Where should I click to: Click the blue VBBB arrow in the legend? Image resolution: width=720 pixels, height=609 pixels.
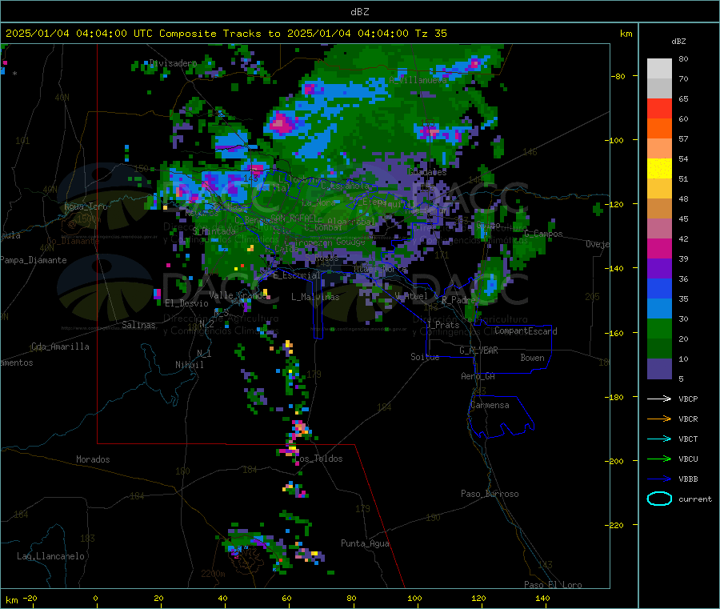[x=659, y=479]
